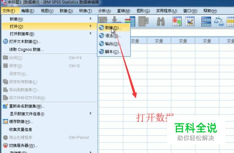Choose 重新命名数据集(M)...
The image size is (234, 153).
pos(50,106)
